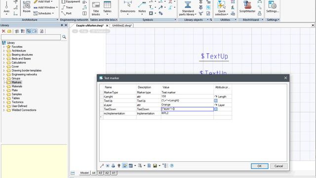Click the Quick selection tool

222,8
